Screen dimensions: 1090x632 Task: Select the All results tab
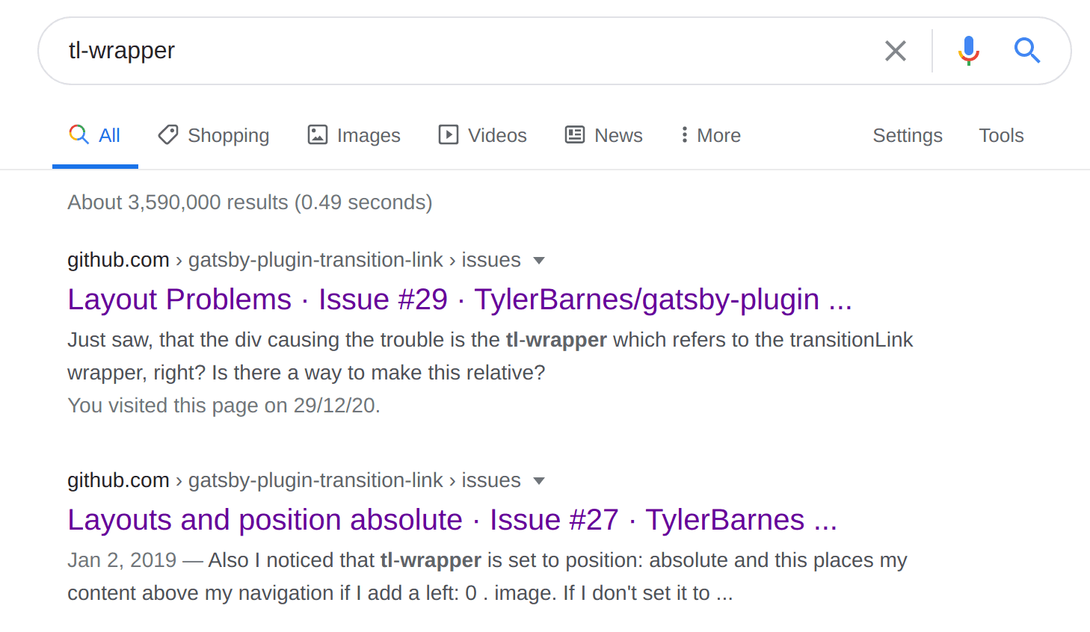pyautogui.click(x=95, y=135)
